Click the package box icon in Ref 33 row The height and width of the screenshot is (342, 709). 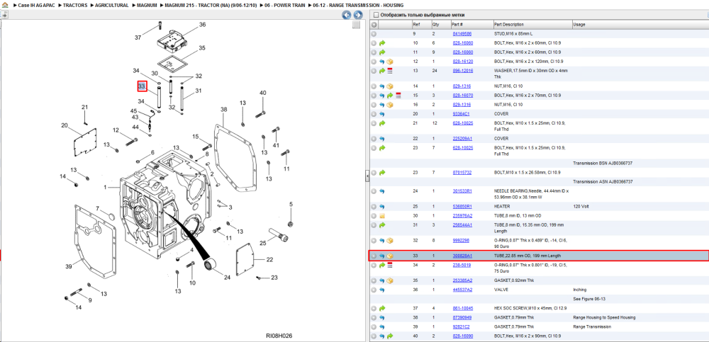(x=390, y=256)
